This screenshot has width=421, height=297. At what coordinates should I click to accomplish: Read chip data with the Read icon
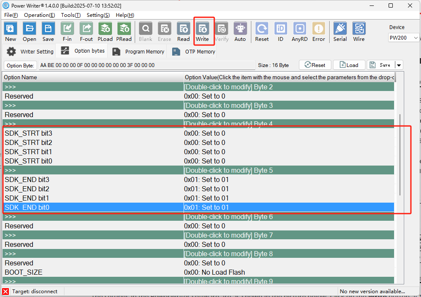coord(184,32)
